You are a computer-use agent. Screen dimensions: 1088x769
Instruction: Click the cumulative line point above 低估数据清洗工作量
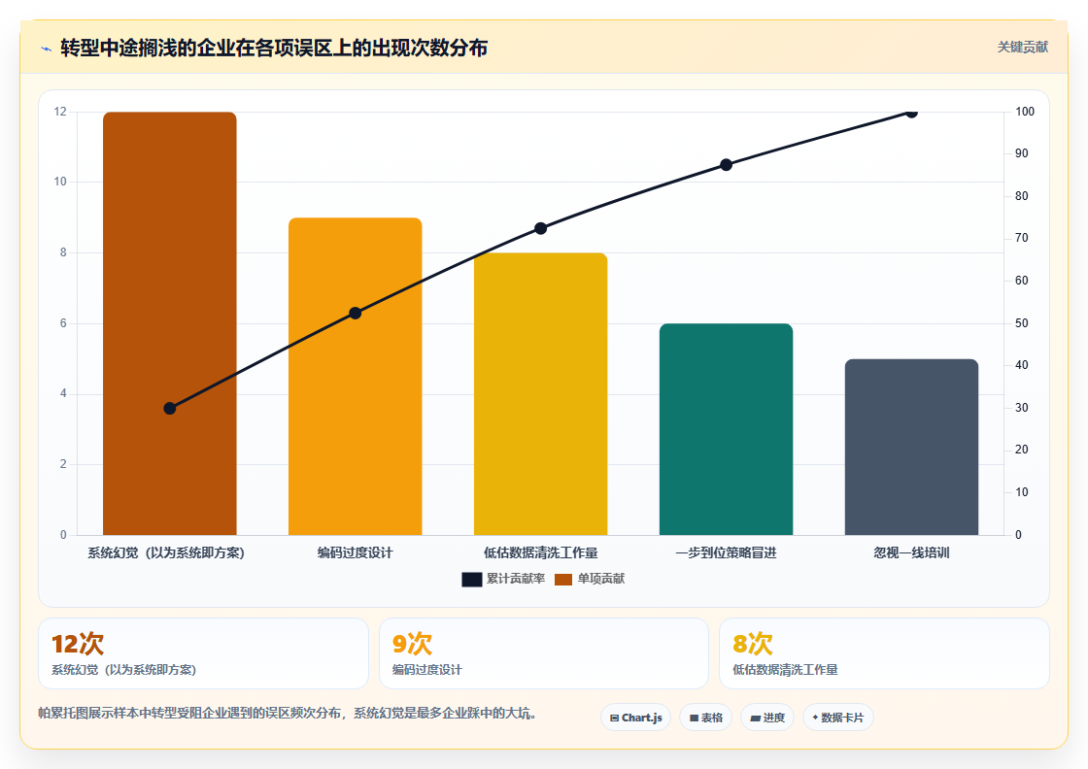[540, 229]
